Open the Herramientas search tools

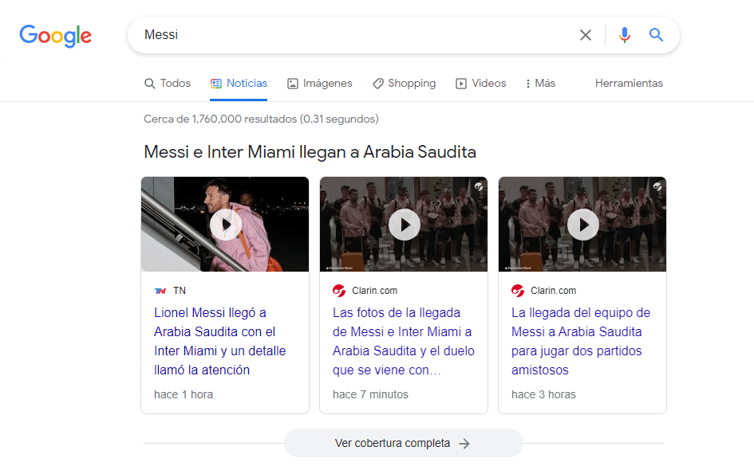pos(629,83)
